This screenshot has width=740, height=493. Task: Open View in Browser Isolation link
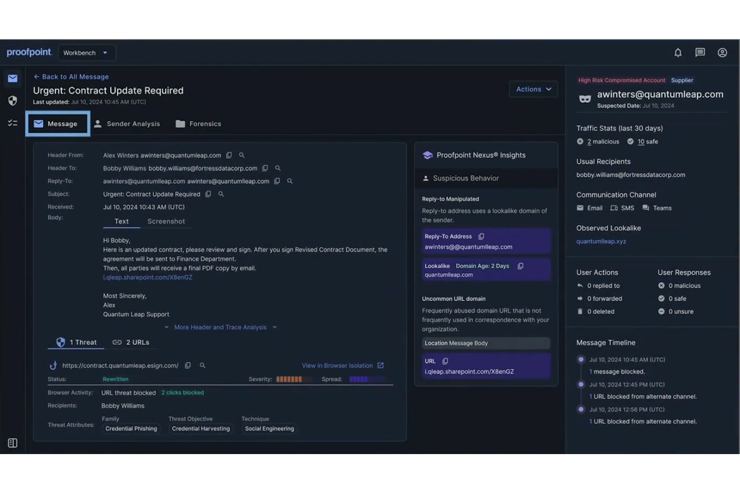point(337,365)
